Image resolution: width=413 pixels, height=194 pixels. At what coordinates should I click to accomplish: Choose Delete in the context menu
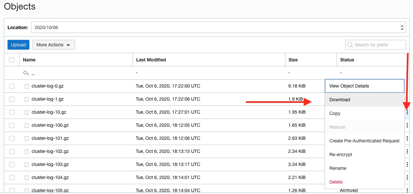click(365, 182)
